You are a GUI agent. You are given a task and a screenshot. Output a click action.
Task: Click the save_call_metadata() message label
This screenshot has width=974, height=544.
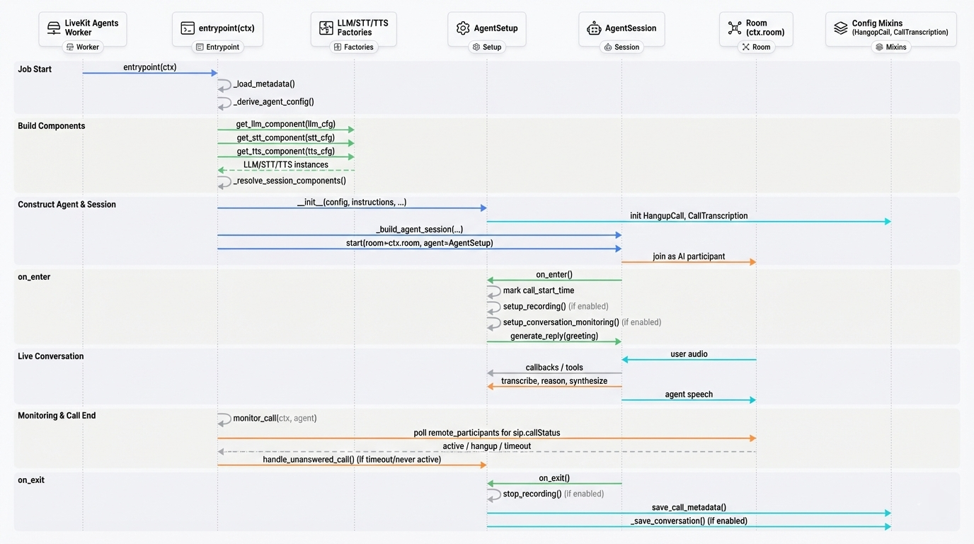(689, 507)
